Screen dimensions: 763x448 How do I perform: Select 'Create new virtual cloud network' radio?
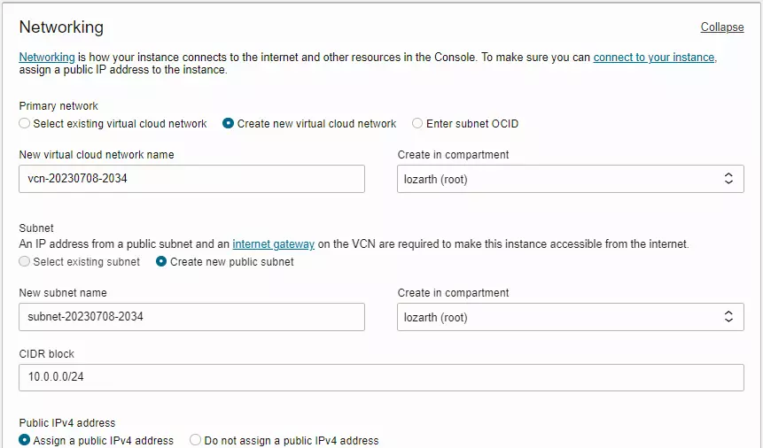[x=229, y=124]
